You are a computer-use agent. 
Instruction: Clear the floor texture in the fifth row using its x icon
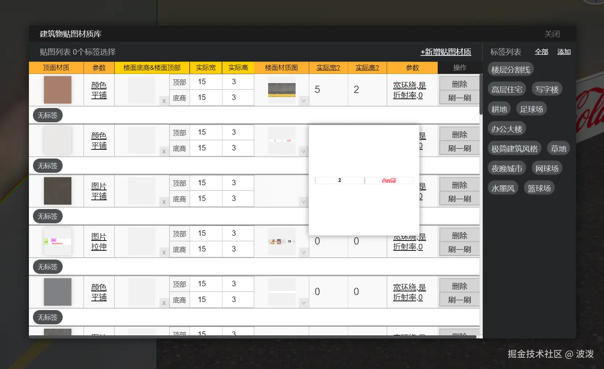(164, 303)
